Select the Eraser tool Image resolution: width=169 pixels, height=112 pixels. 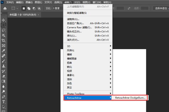coord(3,76)
